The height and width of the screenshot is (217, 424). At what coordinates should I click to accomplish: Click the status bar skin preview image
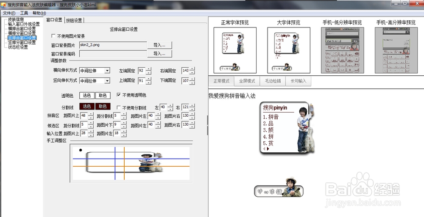[279, 187]
